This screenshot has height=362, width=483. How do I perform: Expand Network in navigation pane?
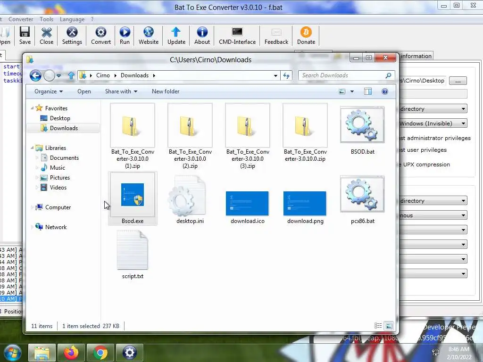pos(33,227)
